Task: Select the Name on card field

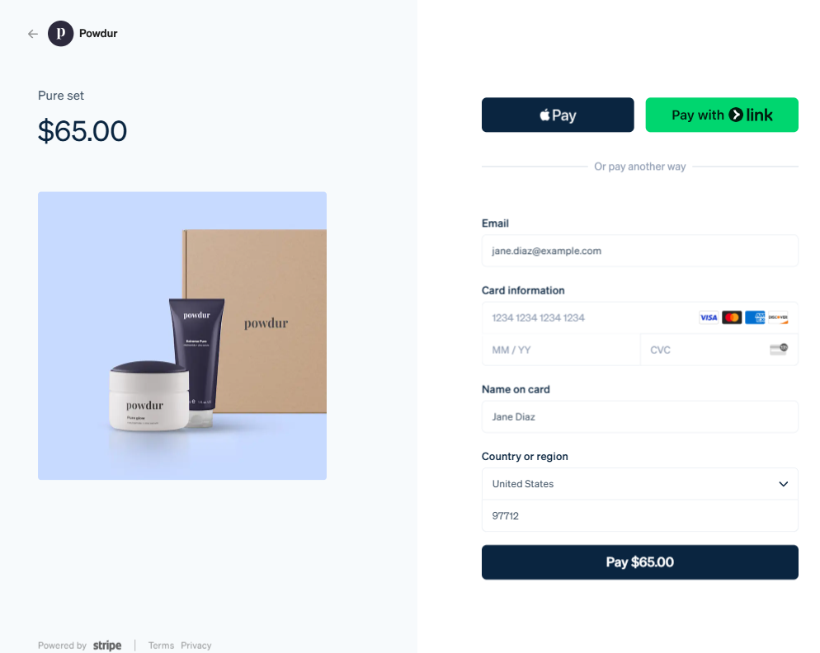Action: [639, 416]
